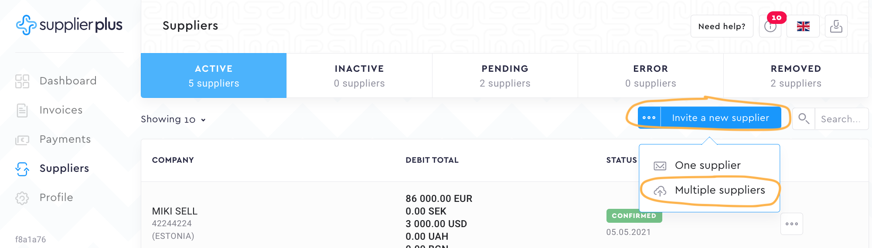Open notifications with 10 badge
This screenshot has height=248, width=872.
[770, 26]
